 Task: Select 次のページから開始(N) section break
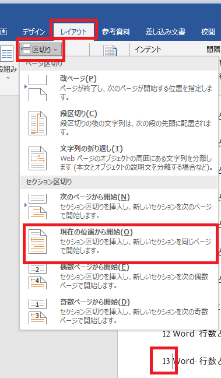(x=119, y=206)
